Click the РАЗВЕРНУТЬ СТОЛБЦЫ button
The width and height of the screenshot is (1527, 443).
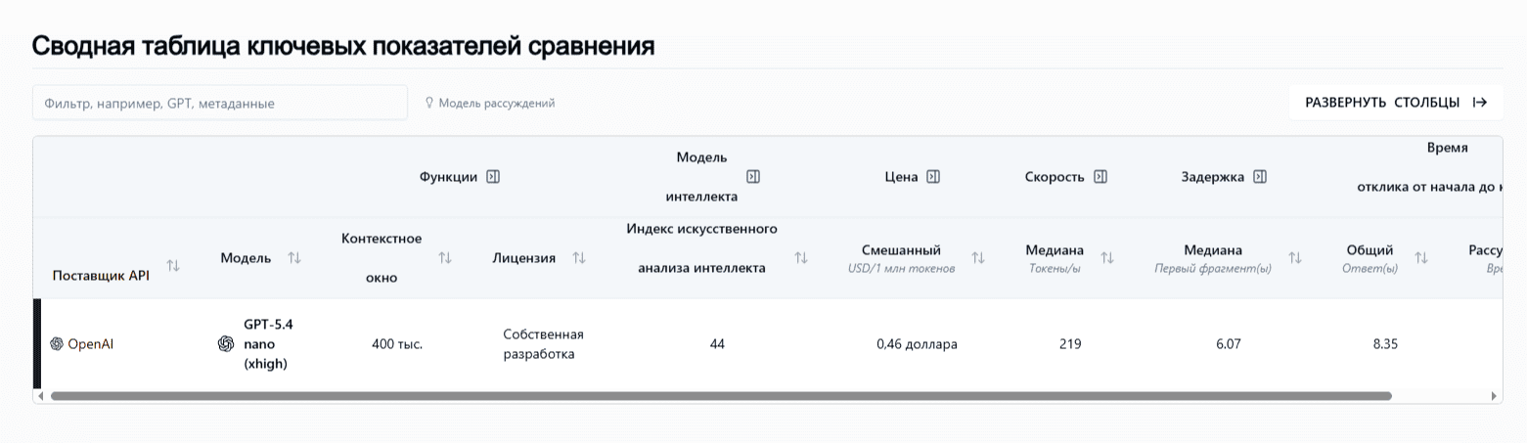click(1396, 103)
